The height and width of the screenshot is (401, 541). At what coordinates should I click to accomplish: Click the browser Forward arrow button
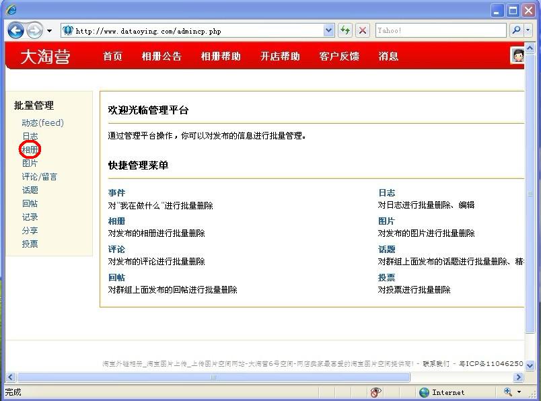click(34, 31)
